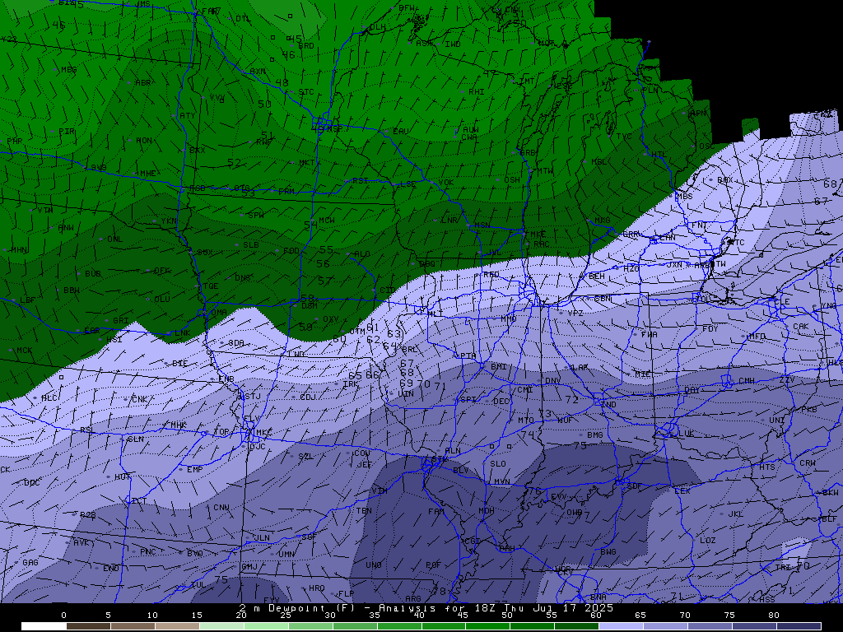This screenshot has width=843, height=632.
Task: Select the LOZ station label
Action: [x=707, y=540]
